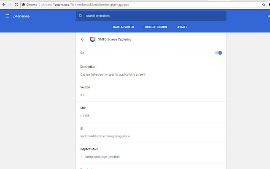The image size is (270, 169).
Task: Open the Extensions hamburger menu
Action: point(7,16)
